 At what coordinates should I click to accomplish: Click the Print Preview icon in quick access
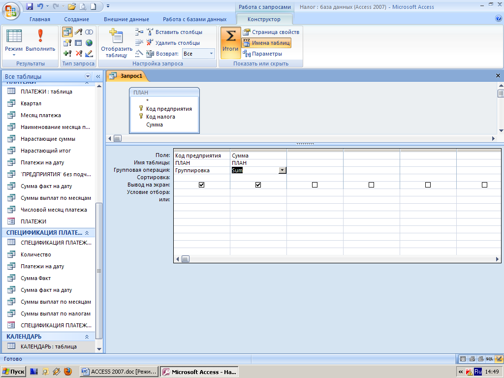tap(83, 6)
